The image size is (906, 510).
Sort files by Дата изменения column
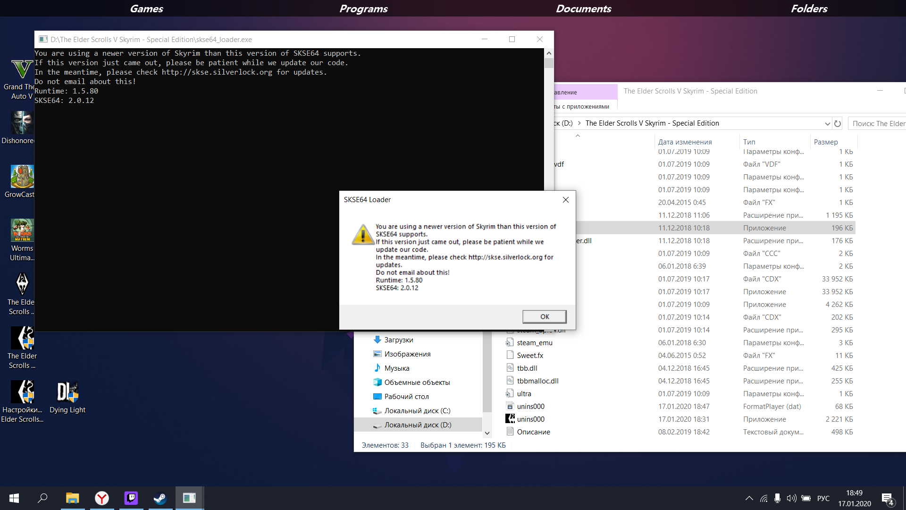coord(685,142)
